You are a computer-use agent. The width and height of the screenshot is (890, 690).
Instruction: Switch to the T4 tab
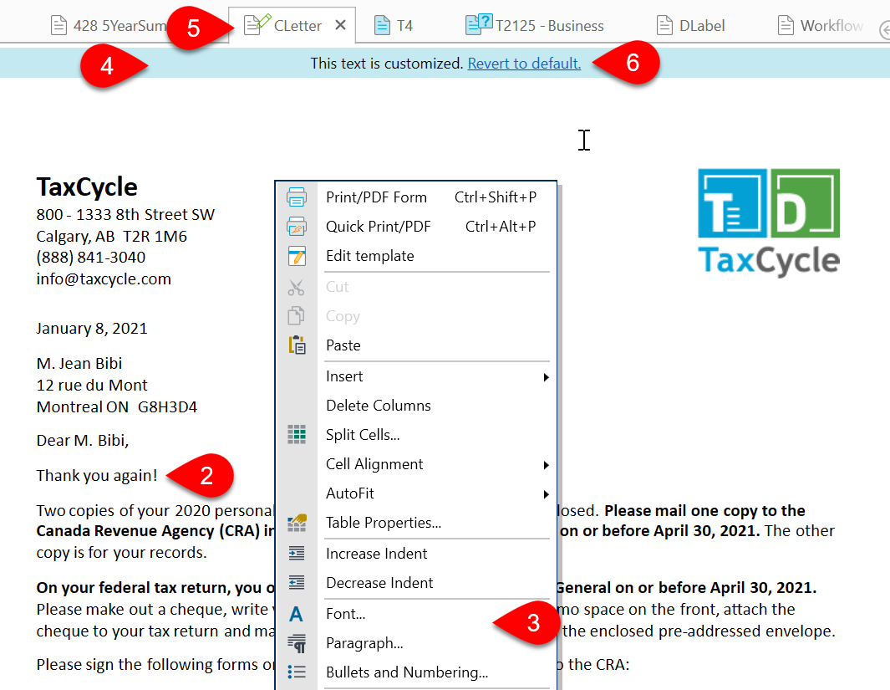(x=394, y=26)
